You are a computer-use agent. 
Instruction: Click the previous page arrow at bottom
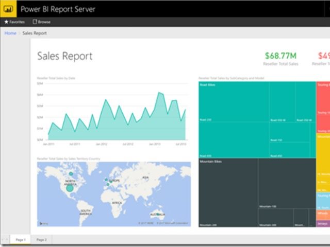point(3,240)
